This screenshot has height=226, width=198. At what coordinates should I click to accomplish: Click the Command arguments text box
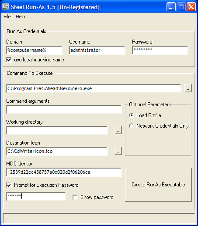click(64, 109)
